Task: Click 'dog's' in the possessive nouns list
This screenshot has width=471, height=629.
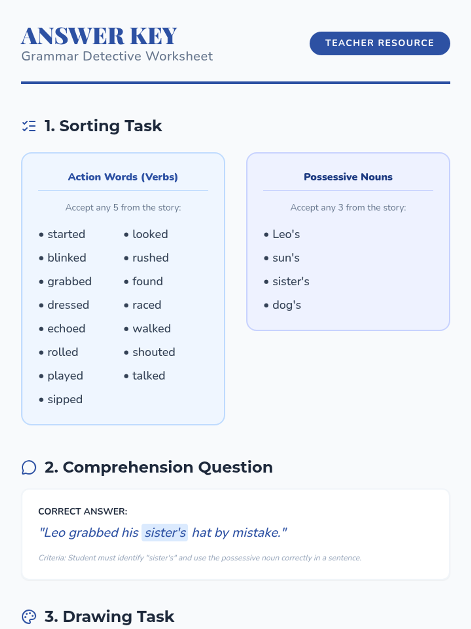Action: [x=287, y=305]
